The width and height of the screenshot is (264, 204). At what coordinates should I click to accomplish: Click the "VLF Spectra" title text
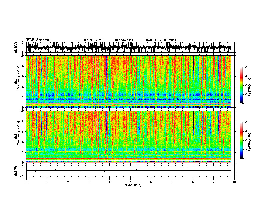[38, 40]
